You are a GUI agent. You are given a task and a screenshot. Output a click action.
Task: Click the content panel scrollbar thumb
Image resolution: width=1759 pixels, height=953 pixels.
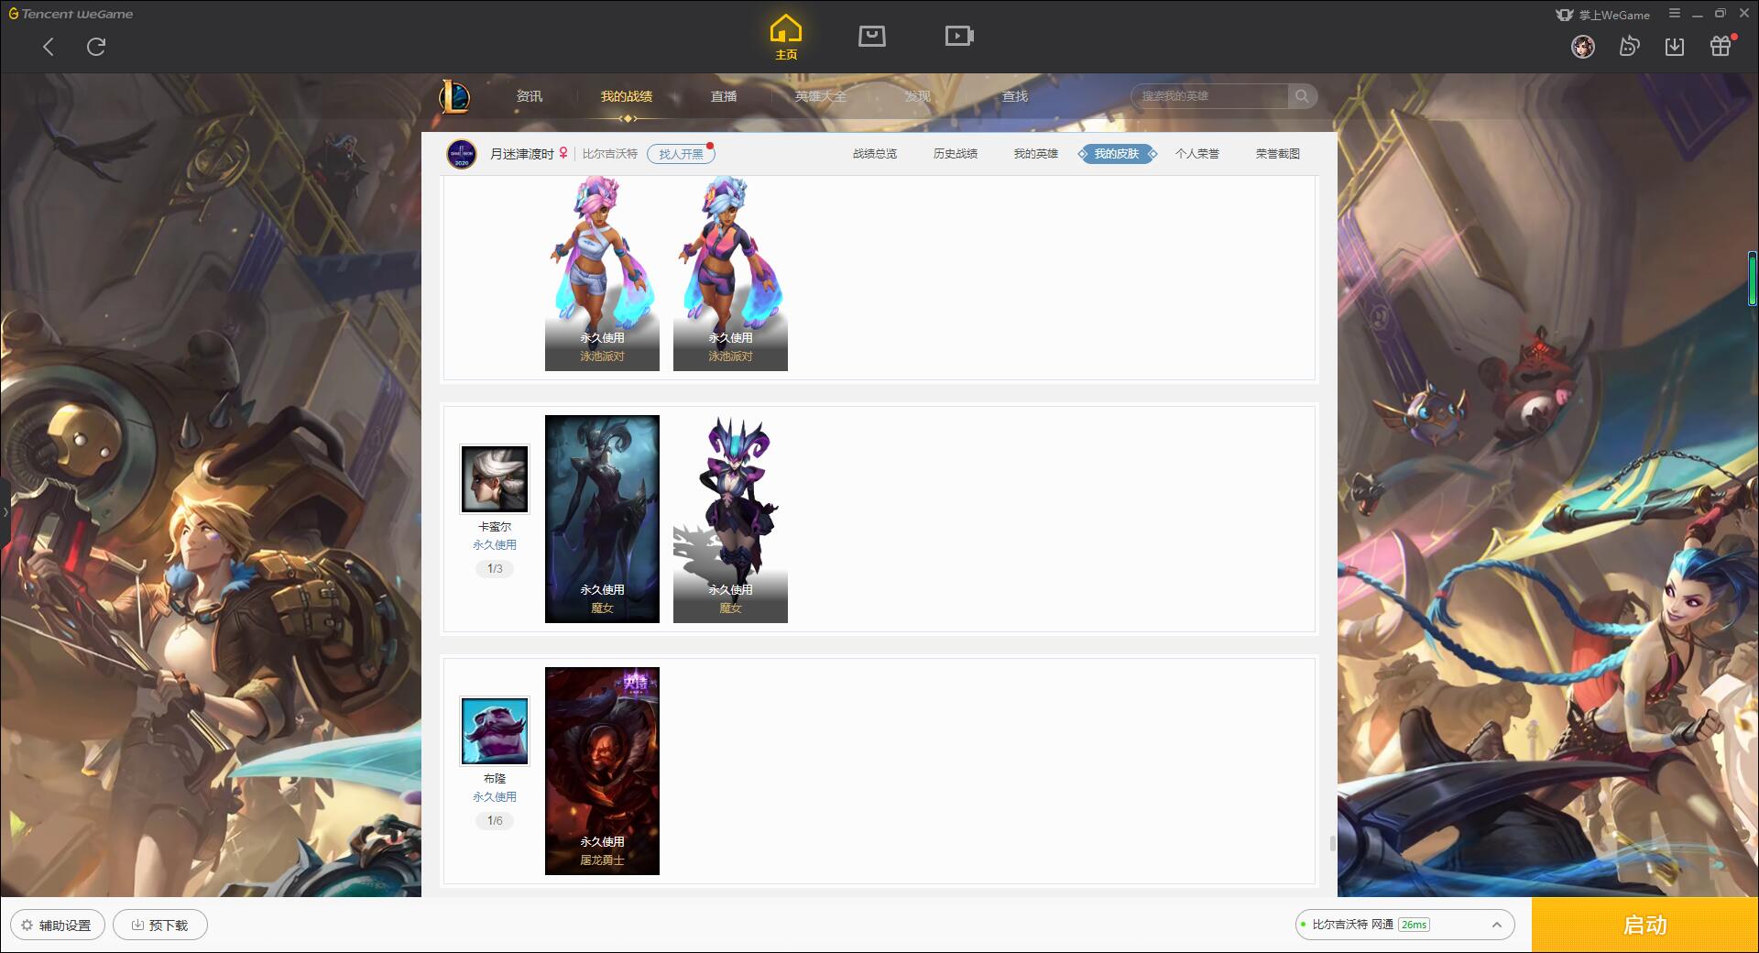(1332, 843)
